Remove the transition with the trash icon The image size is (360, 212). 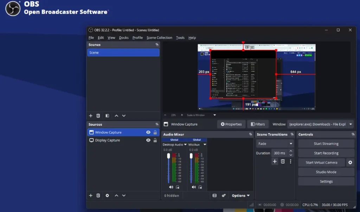283,161
